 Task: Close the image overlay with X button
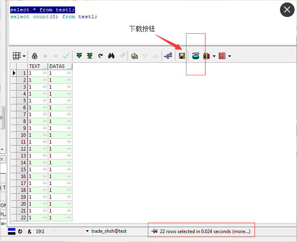(287, 10)
